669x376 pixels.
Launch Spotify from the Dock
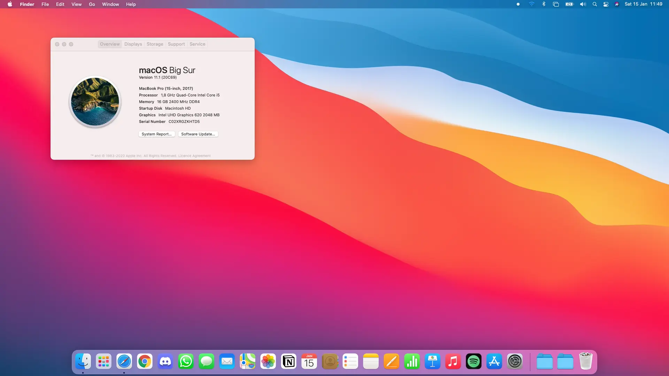474,361
